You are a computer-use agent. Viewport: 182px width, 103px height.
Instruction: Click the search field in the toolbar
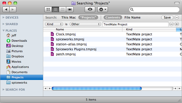(154, 9)
